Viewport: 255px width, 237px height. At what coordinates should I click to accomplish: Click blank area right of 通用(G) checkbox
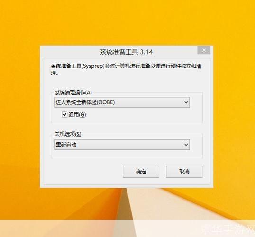[x=143, y=115]
